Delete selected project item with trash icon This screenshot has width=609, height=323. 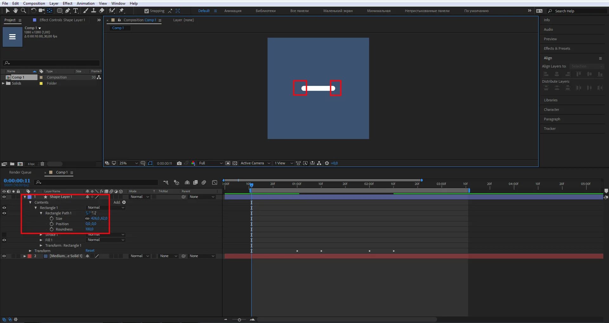pos(42,164)
